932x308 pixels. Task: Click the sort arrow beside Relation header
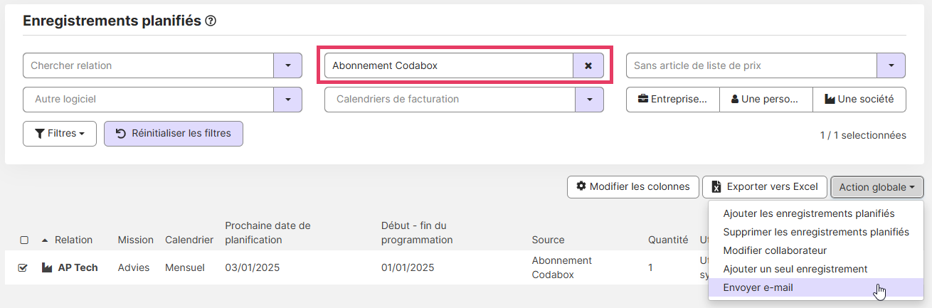(x=46, y=240)
